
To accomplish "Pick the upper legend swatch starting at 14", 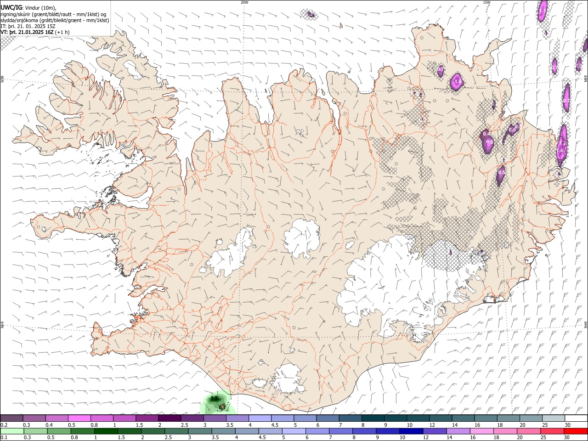I will 463,418.
